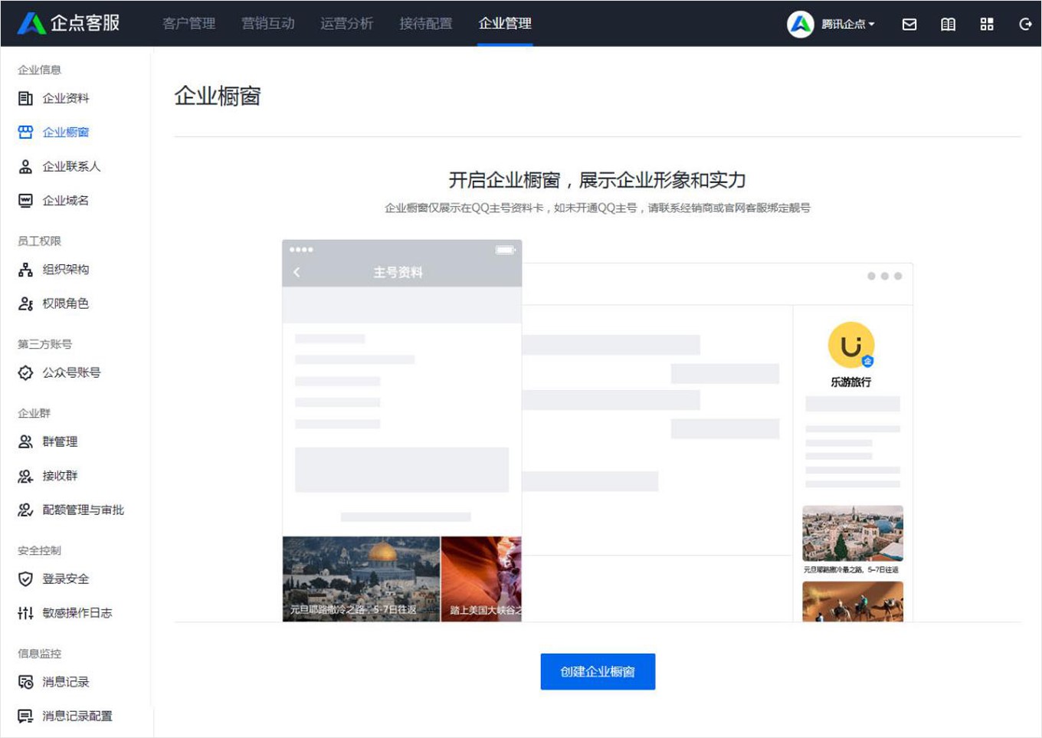Click the logout icon at top right
Viewport: 1042px width, 738px height.
pyautogui.click(x=1024, y=24)
